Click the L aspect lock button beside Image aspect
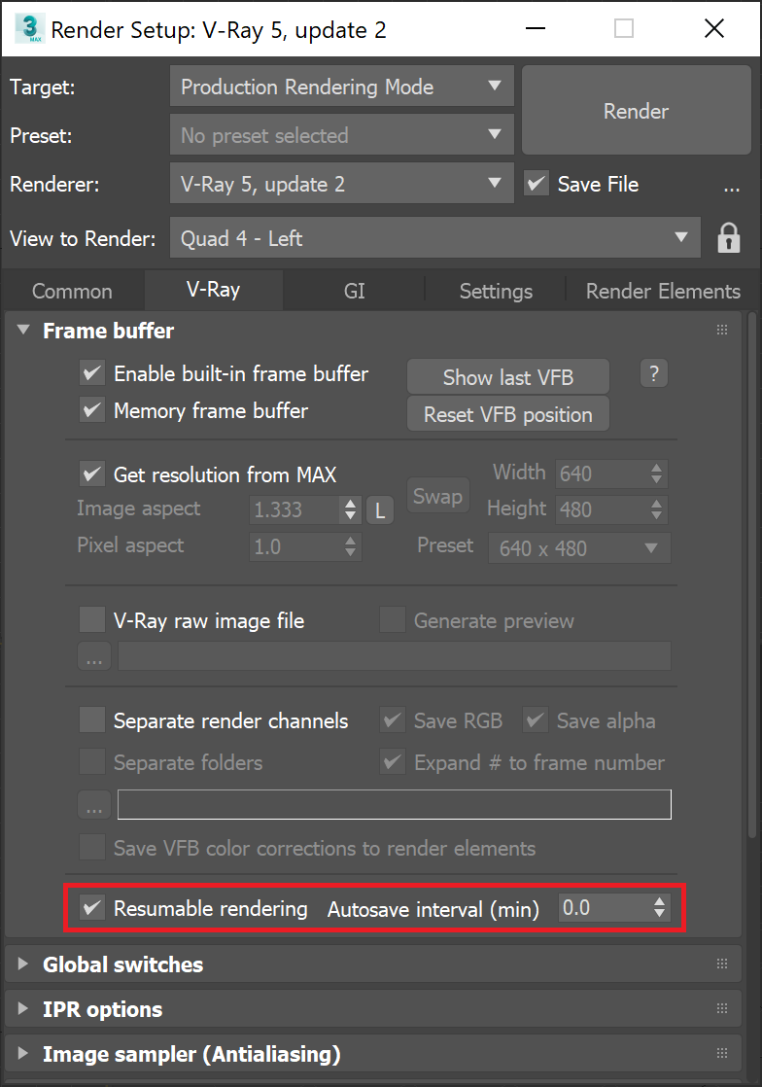The width and height of the screenshot is (762, 1087). [x=379, y=509]
